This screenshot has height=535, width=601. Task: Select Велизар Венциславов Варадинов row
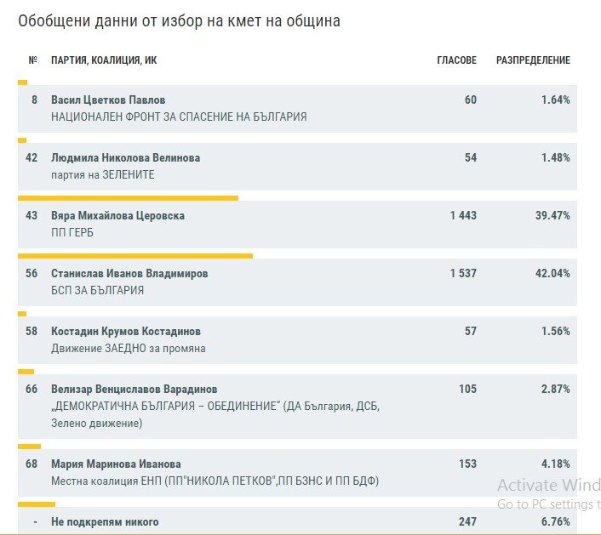[x=297, y=407]
